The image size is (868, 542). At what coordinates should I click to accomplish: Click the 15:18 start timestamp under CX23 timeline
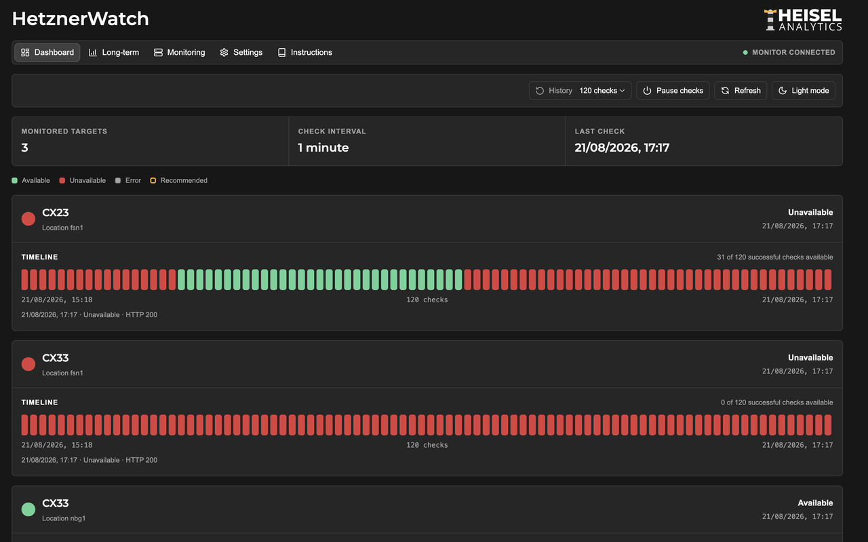pos(57,299)
